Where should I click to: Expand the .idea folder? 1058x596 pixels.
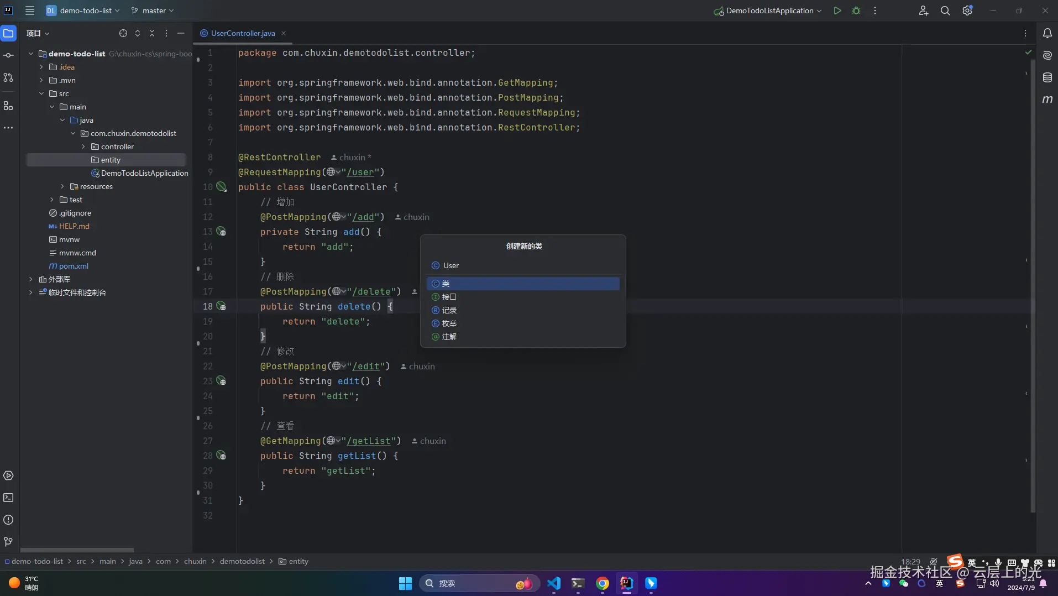point(41,67)
